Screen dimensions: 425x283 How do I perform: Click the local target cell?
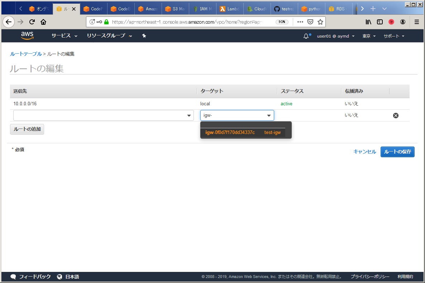point(205,104)
